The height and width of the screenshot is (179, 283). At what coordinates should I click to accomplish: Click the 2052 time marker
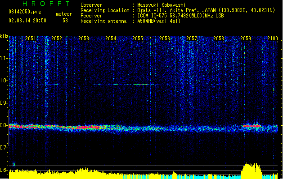tap(57, 38)
